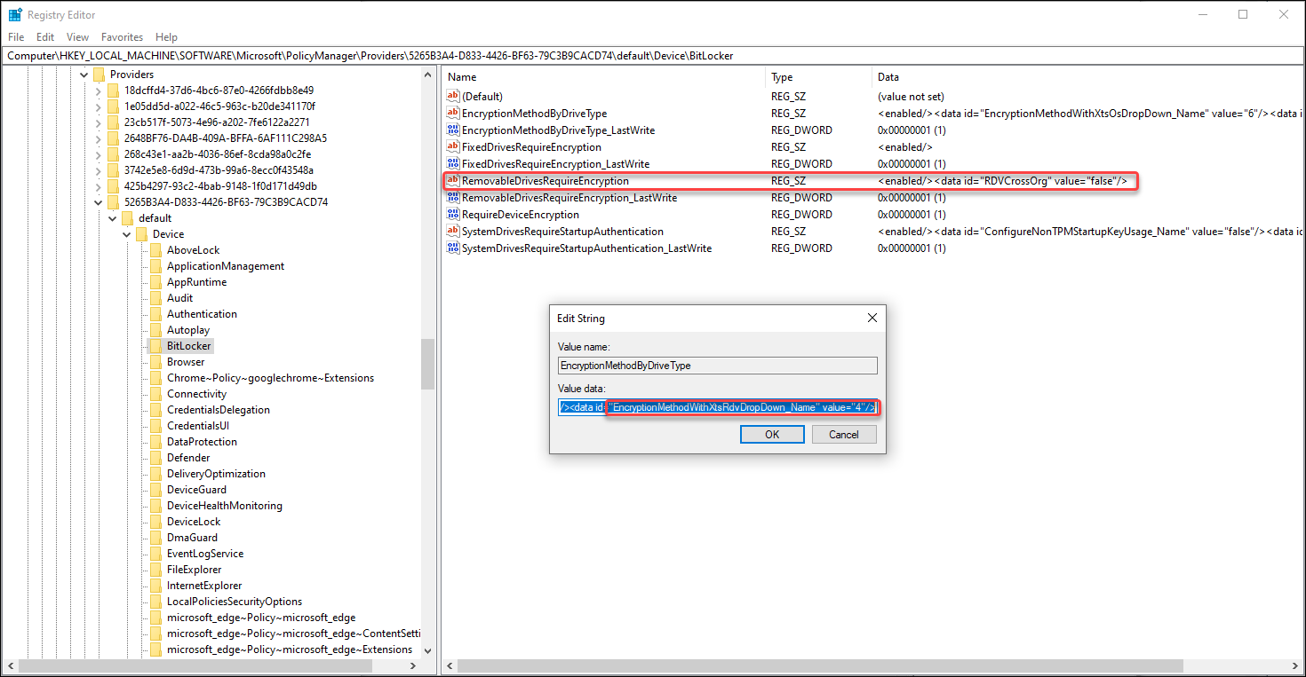
Task: Click the EncryptionMethodByDriveType string value icon
Action: tap(453, 114)
